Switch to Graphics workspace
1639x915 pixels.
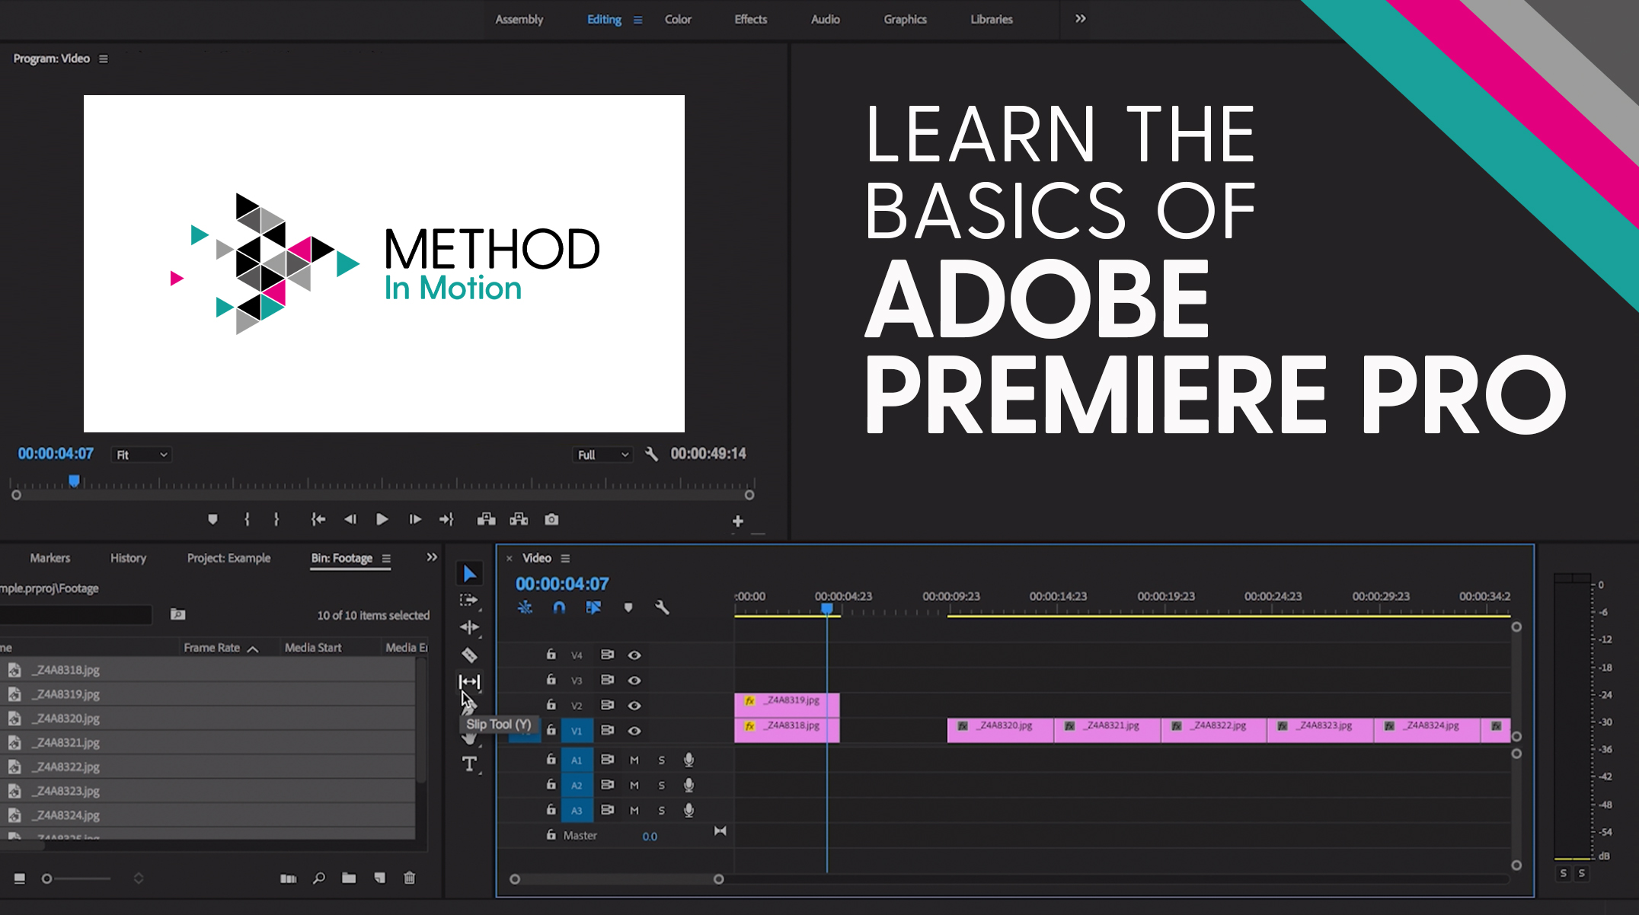[x=905, y=19]
